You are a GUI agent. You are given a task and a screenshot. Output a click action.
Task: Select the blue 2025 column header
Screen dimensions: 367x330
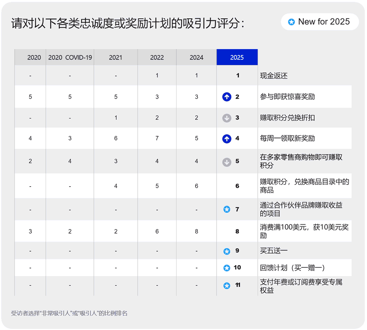(237, 57)
